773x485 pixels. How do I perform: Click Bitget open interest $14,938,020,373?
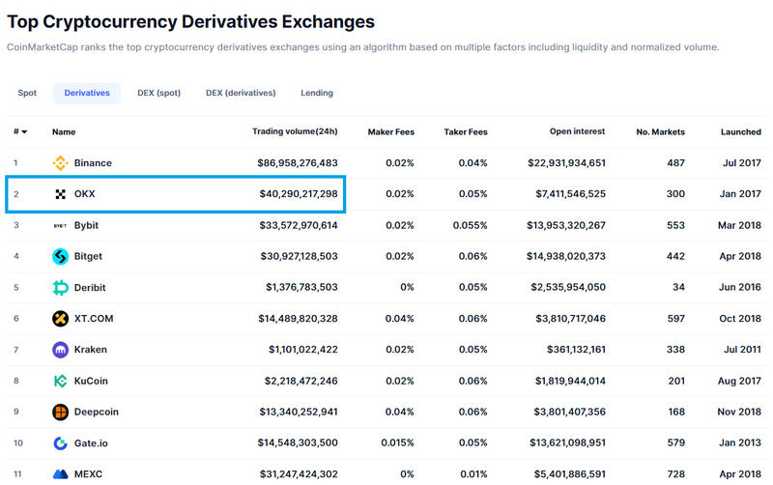click(x=566, y=256)
